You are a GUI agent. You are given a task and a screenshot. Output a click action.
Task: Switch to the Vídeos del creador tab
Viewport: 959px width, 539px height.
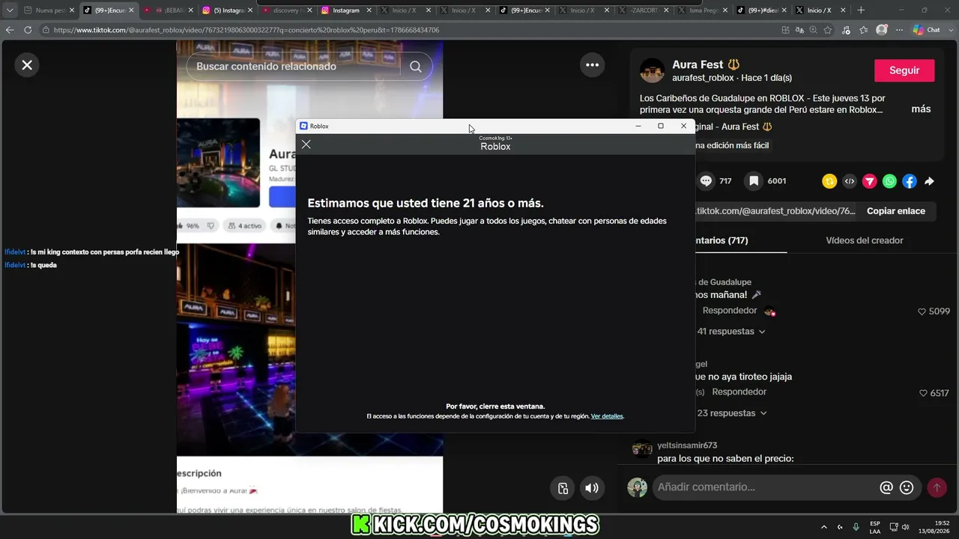coord(864,240)
